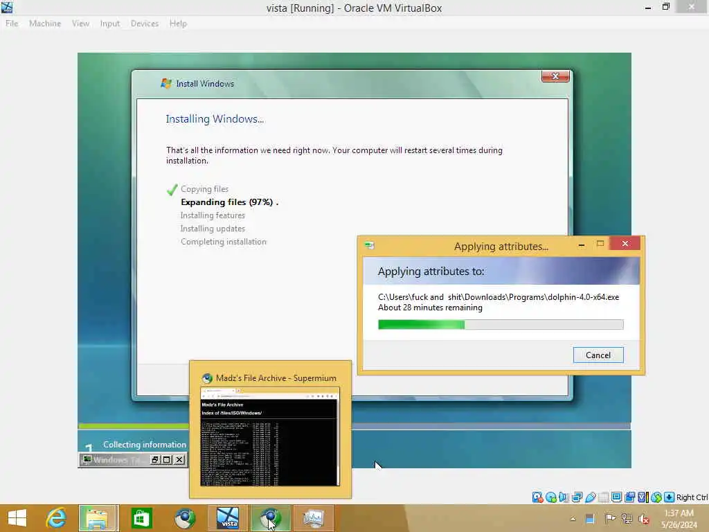Click the 'Completing installation' step text

[x=224, y=242]
